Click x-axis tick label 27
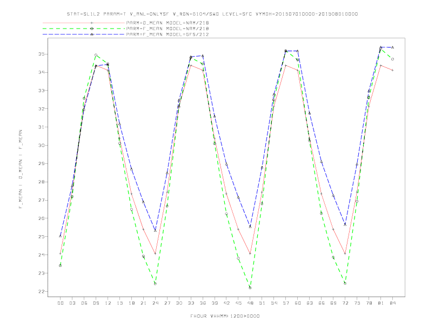 (167, 303)
